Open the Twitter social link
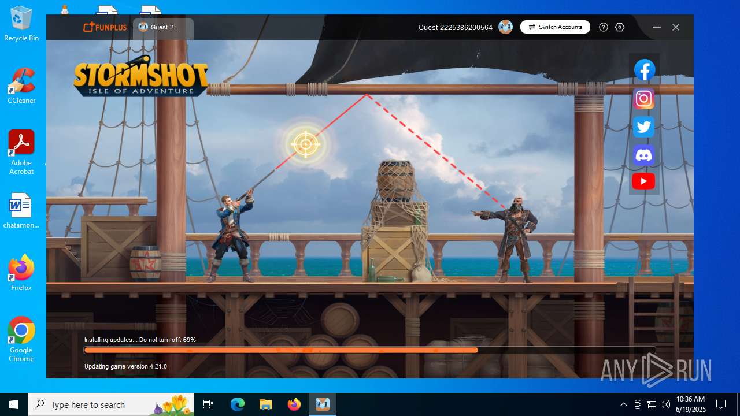Image resolution: width=740 pixels, height=416 pixels. pyautogui.click(x=643, y=127)
